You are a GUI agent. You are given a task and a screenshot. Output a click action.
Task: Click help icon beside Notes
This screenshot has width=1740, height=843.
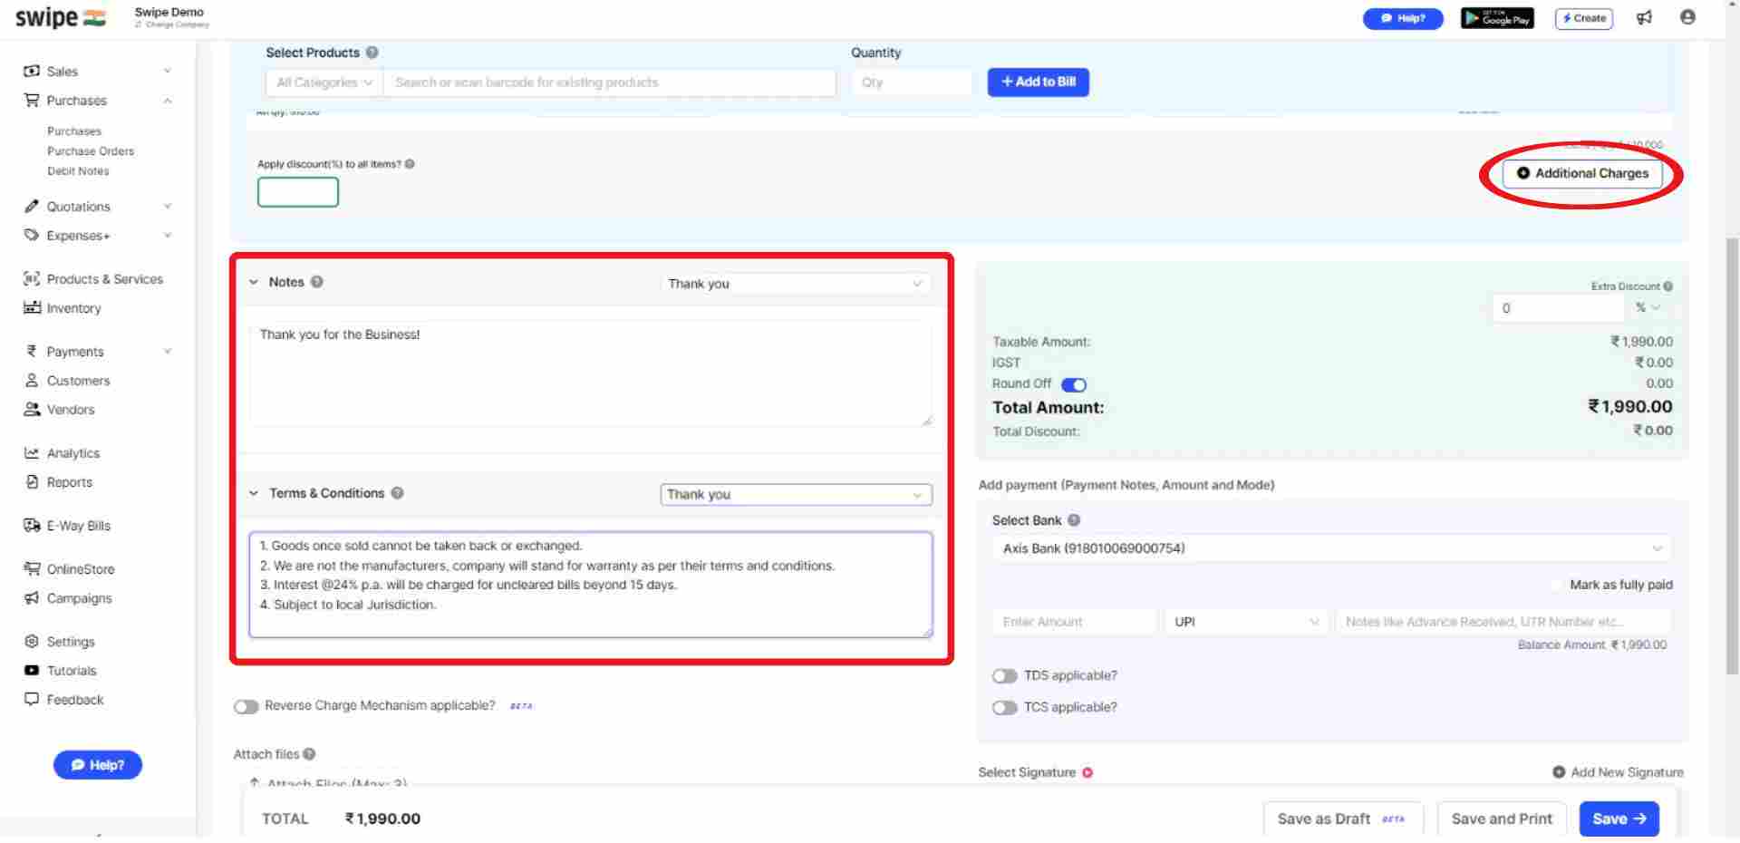click(316, 282)
